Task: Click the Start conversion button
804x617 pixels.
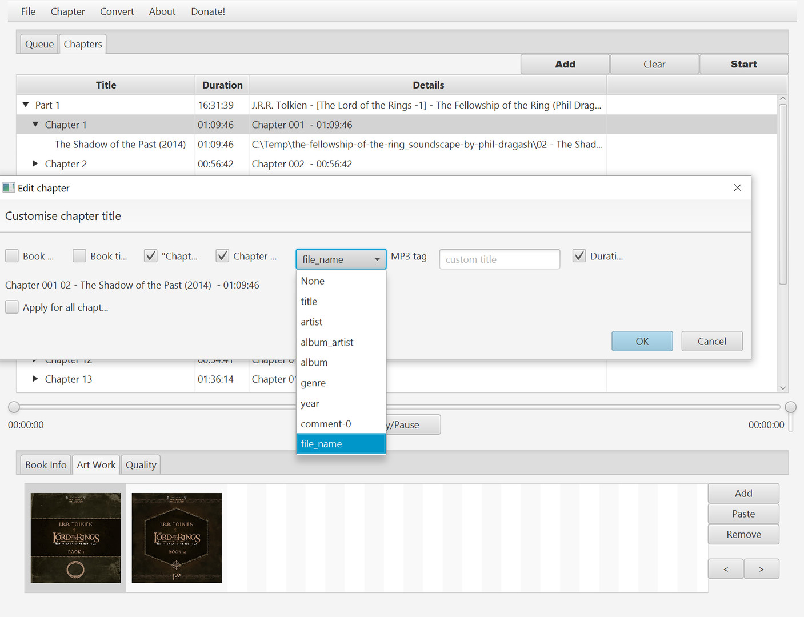Action: [743, 64]
